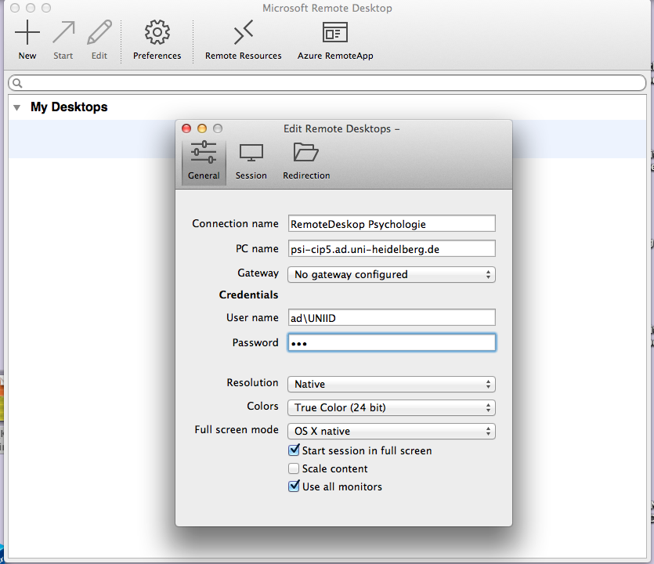Screen dimensions: 654x564
Task: Click the search field in main window
Action: (x=327, y=83)
